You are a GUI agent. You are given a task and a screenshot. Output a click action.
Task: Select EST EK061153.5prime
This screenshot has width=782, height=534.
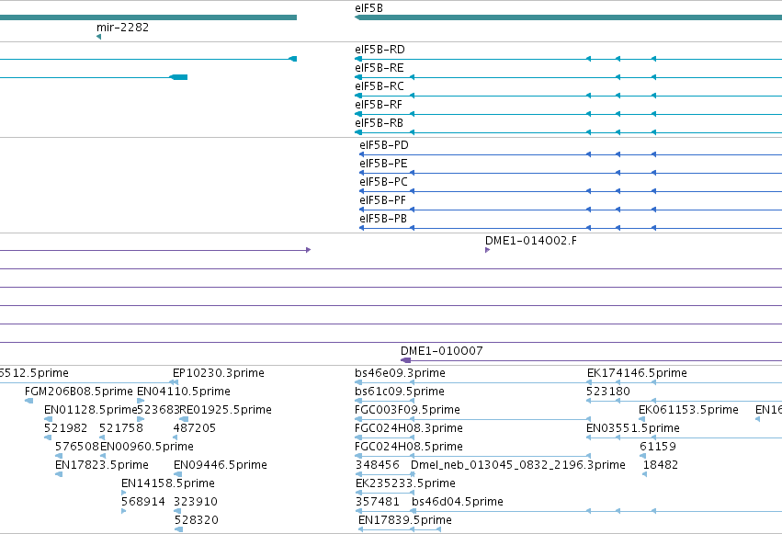(x=688, y=410)
